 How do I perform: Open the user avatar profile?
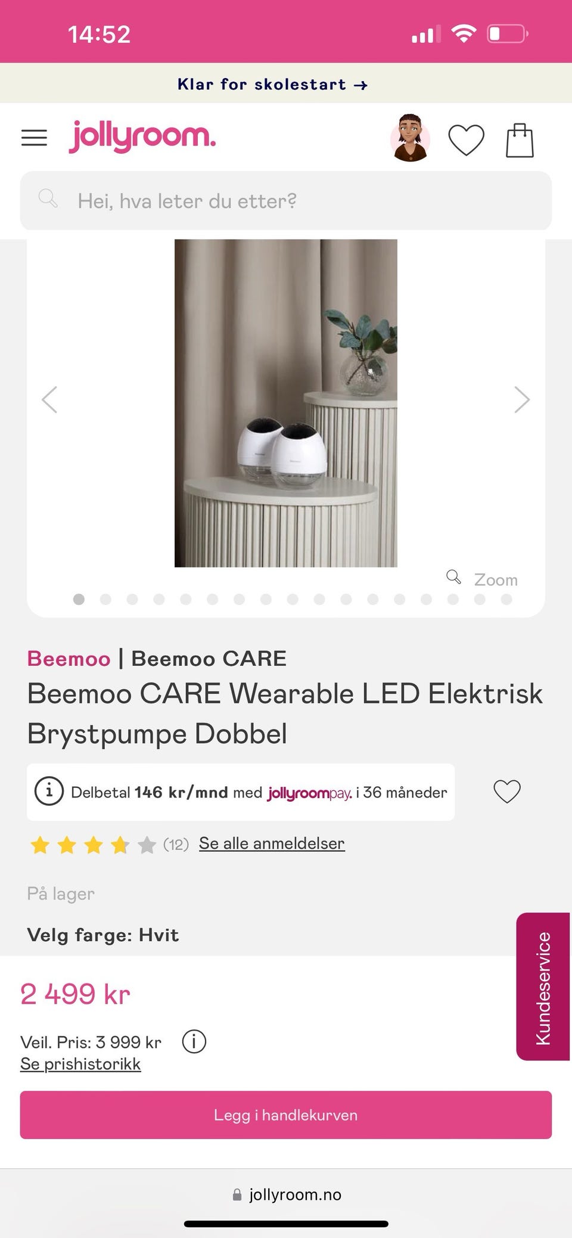pyautogui.click(x=410, y=138)
